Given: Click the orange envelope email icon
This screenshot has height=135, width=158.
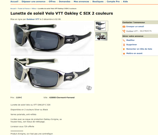Looking at the screenshot, I should [124, 27].
